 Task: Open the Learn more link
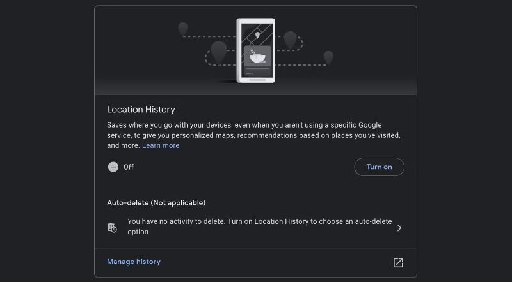pyautogui.click(x=161, y=145)
